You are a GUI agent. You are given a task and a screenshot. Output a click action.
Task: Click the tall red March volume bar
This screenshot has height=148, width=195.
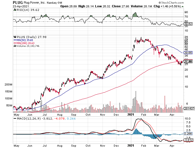[x=165, y=104]
